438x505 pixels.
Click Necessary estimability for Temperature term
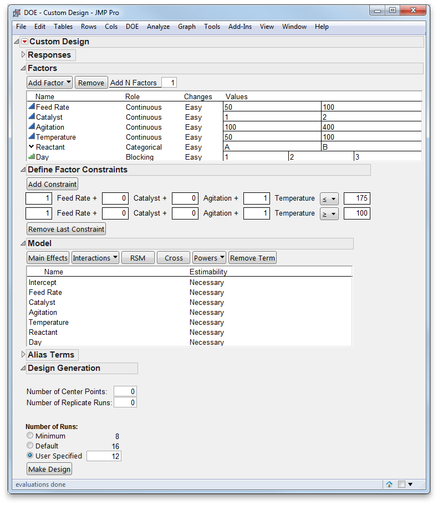tap(206, 322)
